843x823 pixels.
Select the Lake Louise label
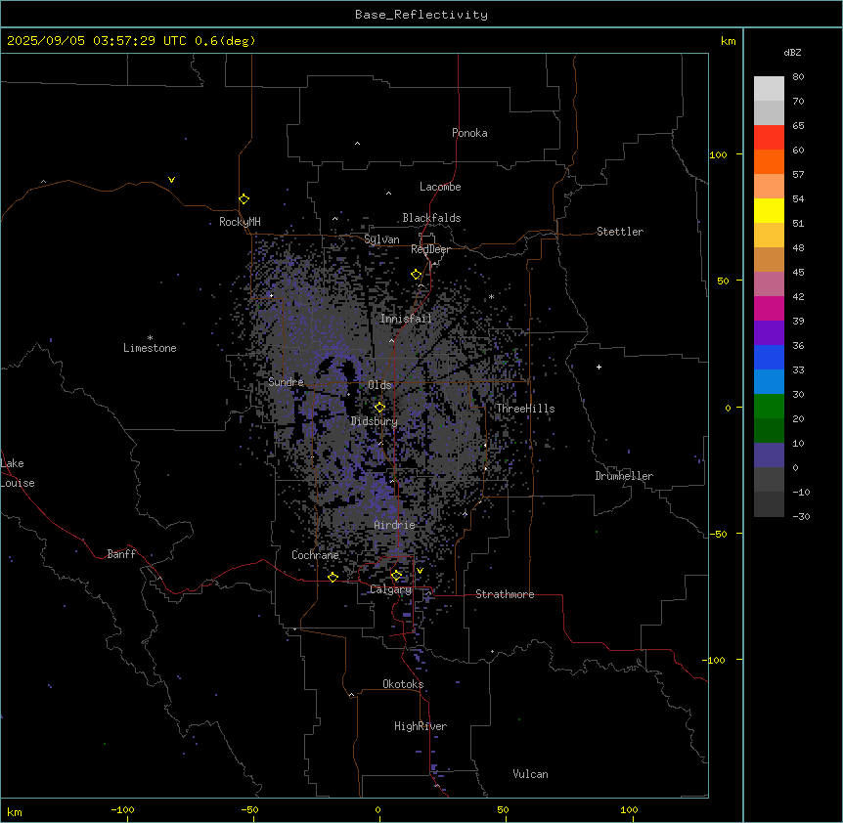[18, 473]
